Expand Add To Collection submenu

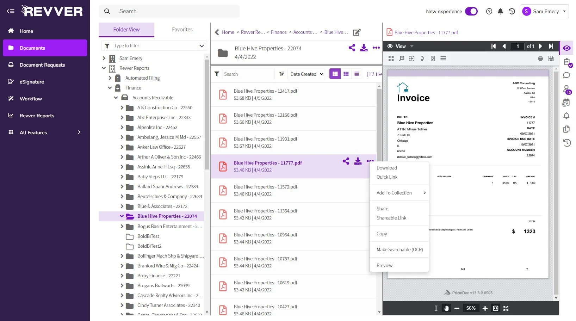click(x=399, y=193)
